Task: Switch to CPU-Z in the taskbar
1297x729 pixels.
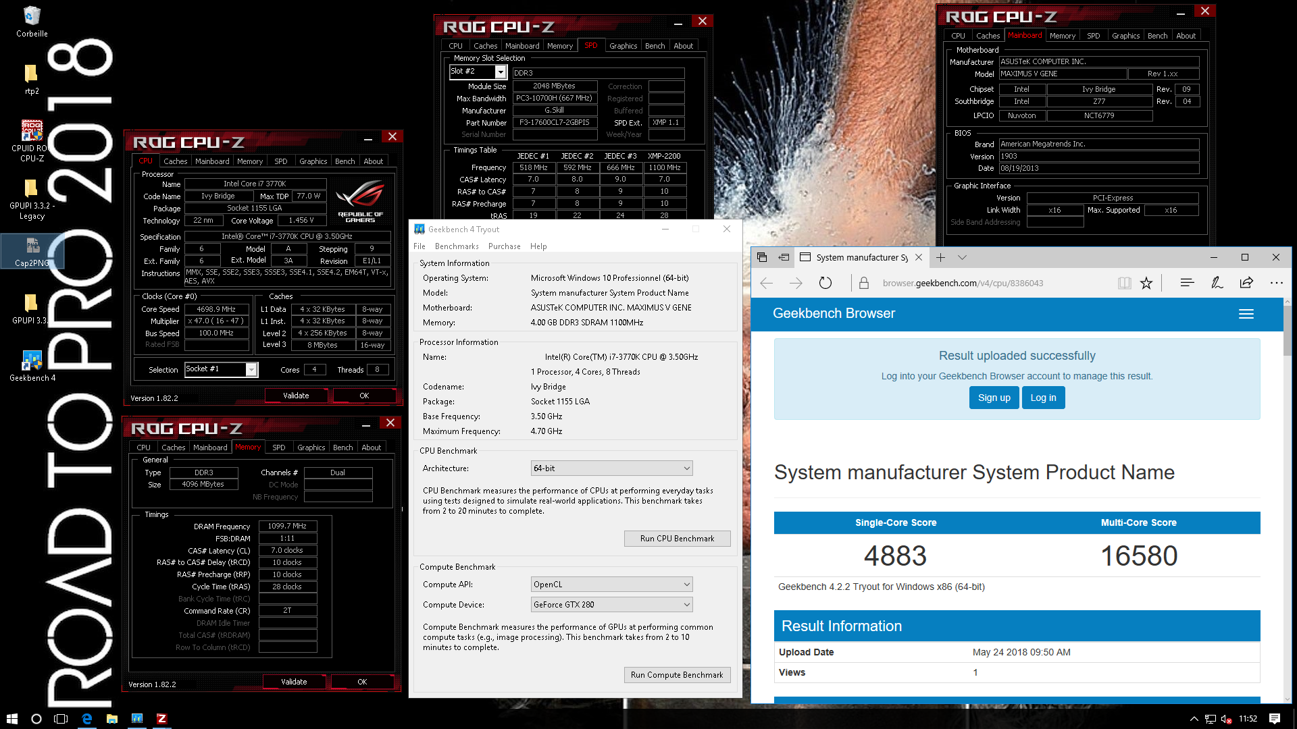Action: 161,719
